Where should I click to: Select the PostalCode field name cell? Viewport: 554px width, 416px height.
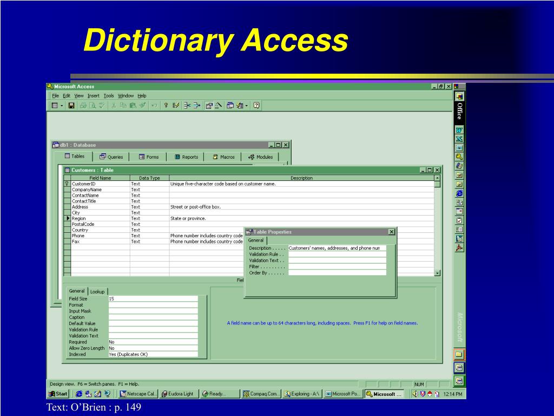click(100, 224)
